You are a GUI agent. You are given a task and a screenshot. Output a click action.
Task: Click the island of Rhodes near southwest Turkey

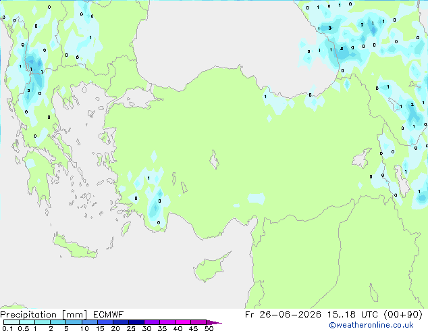pos(126,228)
